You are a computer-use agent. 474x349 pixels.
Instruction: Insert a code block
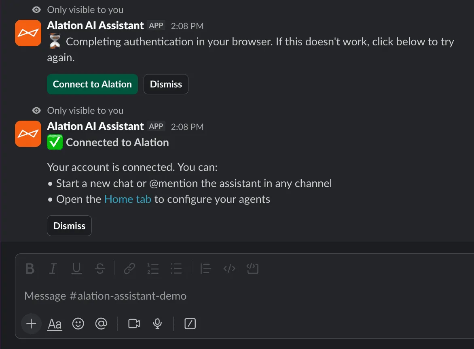tap(252, 269)
